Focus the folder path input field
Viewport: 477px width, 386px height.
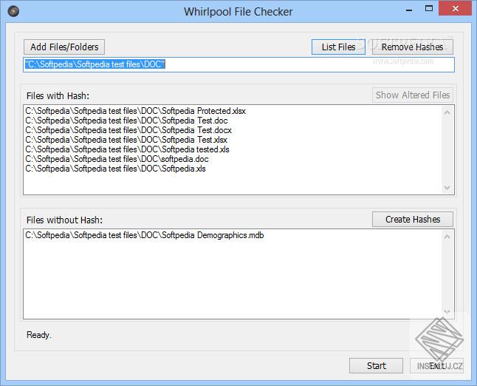tap(238, 64)
